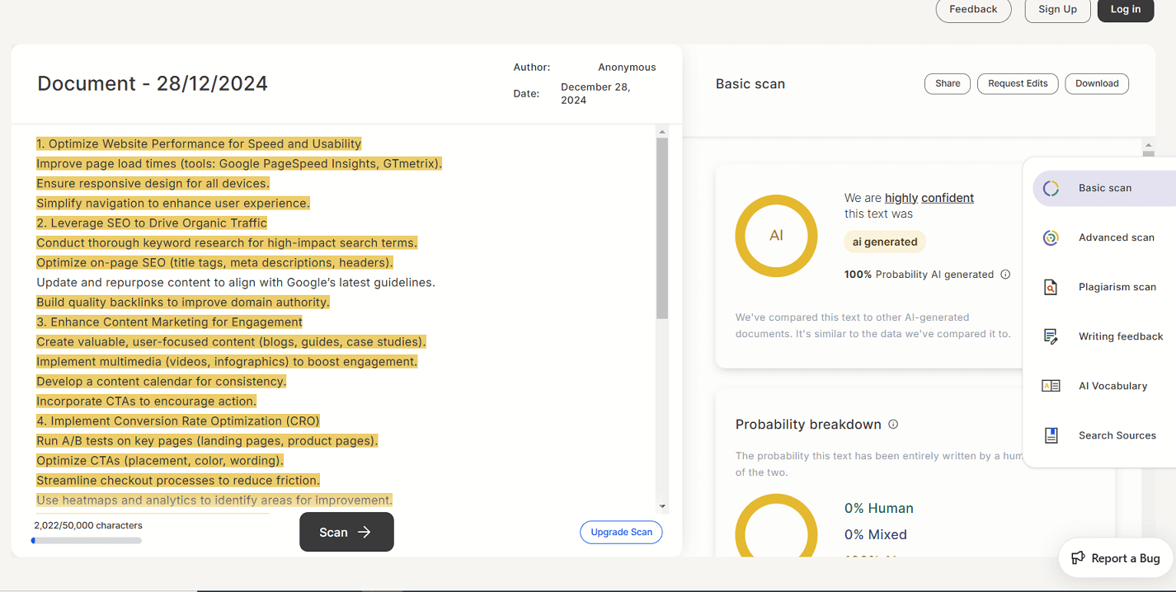Click the character count progress bar
The image size is (1176, 592).
pos(87,541)
